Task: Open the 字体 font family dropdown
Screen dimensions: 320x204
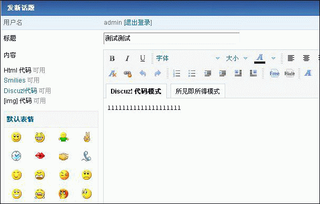Action: (x=187, y=58)
